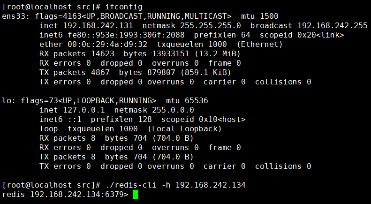The height and width of the screenshot is (204, 371).
Task: Click the ifconfig command text
Action: 124,7
